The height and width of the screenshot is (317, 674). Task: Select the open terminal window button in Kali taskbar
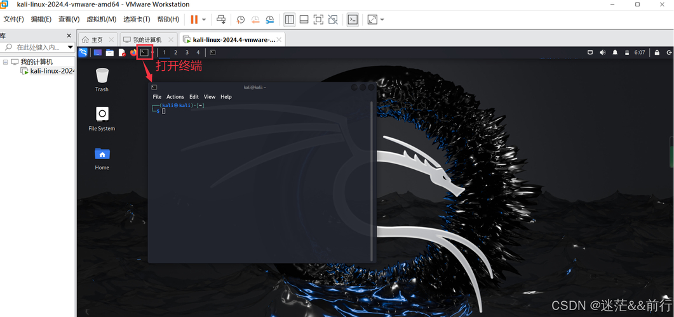pos(212,53)
